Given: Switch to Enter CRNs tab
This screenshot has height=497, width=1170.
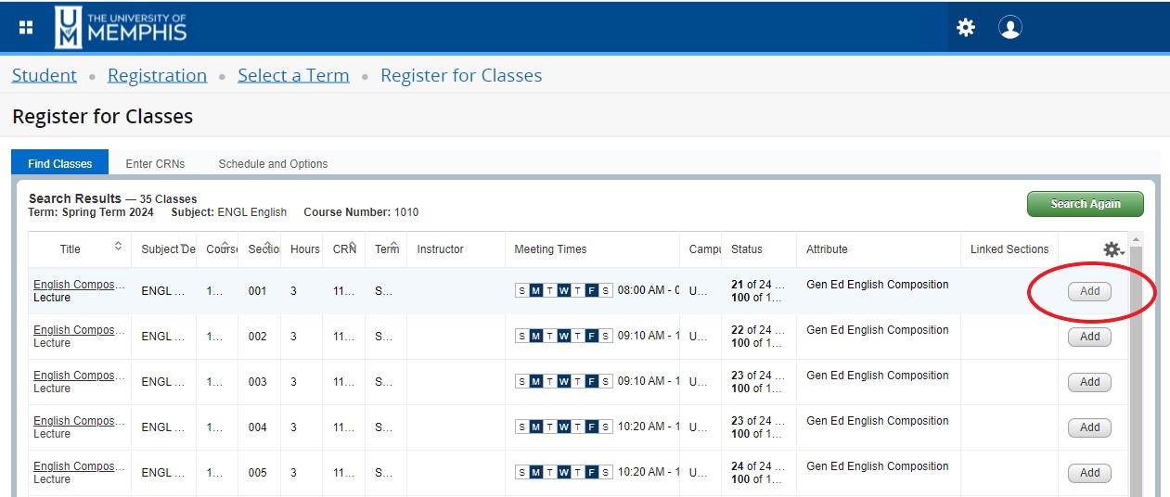Looking at the screenshot, I should coord(155,164).
